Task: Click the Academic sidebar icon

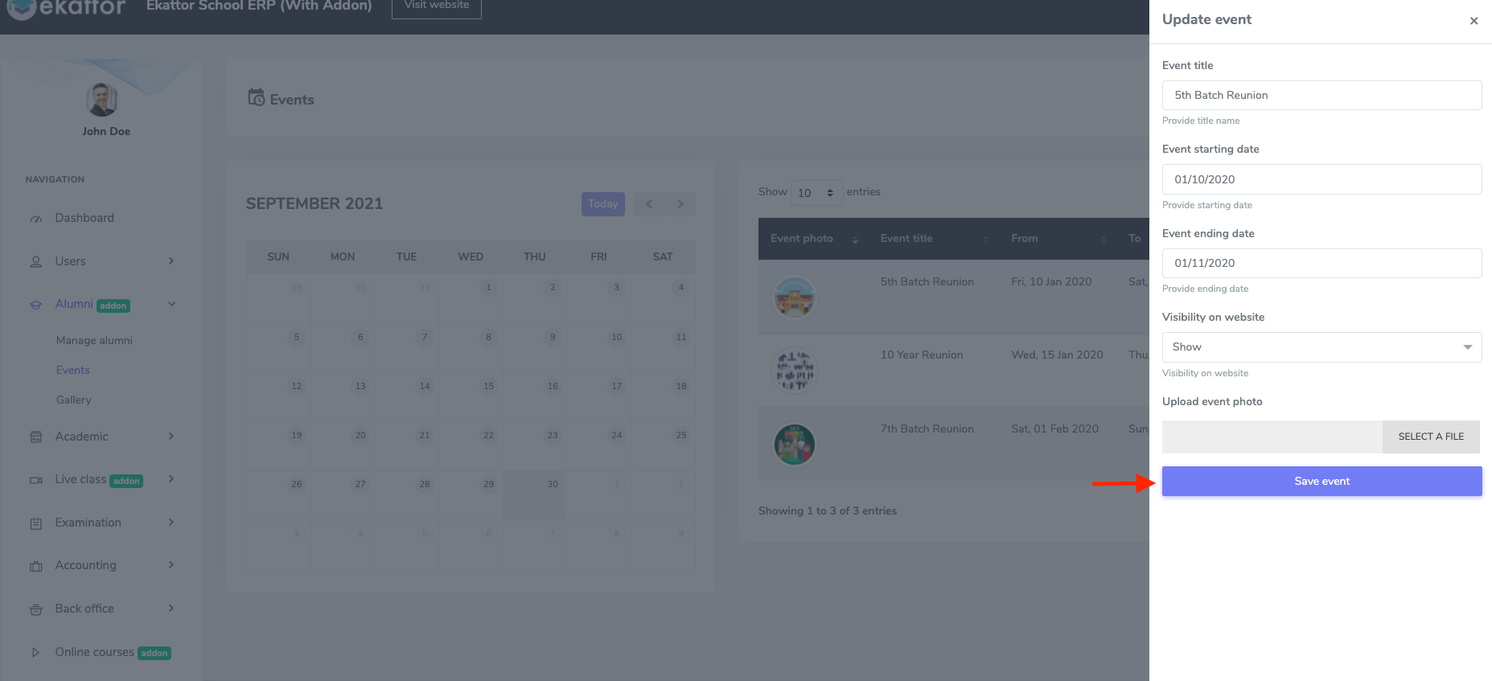Action: coord(36,437)
